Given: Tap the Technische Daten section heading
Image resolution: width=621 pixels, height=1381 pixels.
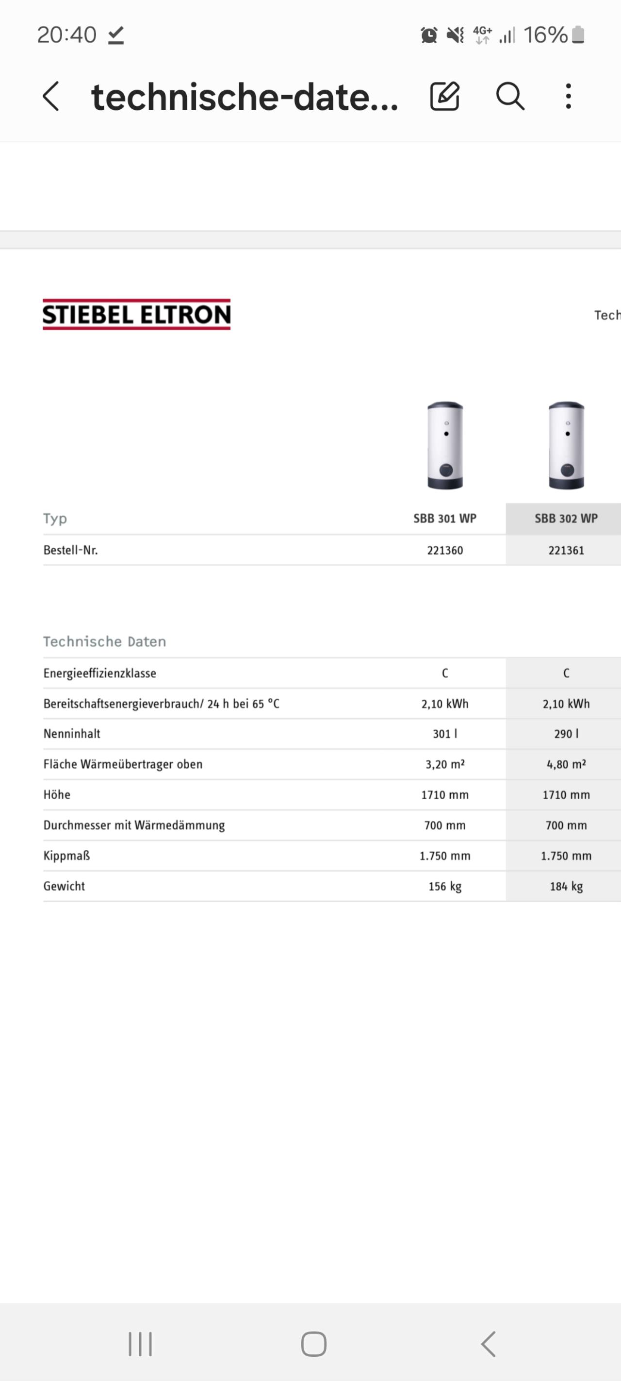Looking at the screenshot, I should pyautogui.click(x=104, y=641).
